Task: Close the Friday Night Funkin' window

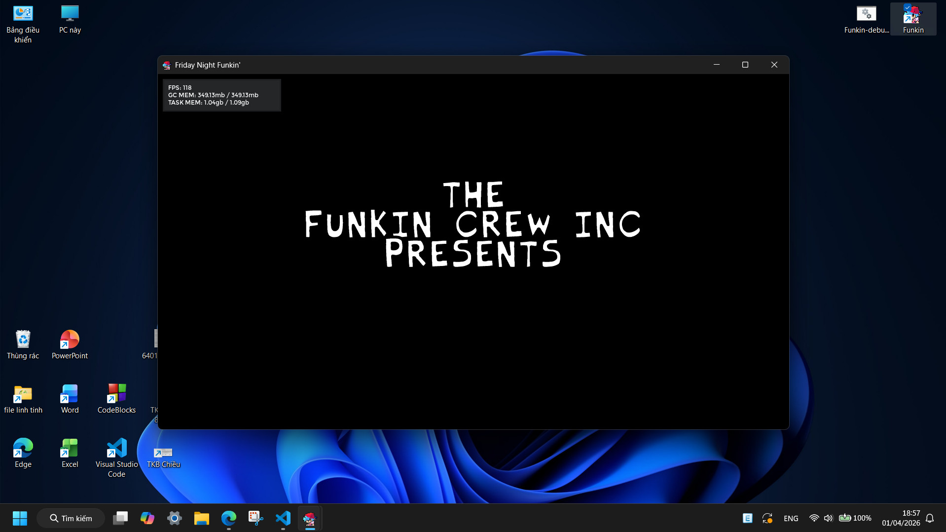Action: pyautogui.click(x=774, y=65)
